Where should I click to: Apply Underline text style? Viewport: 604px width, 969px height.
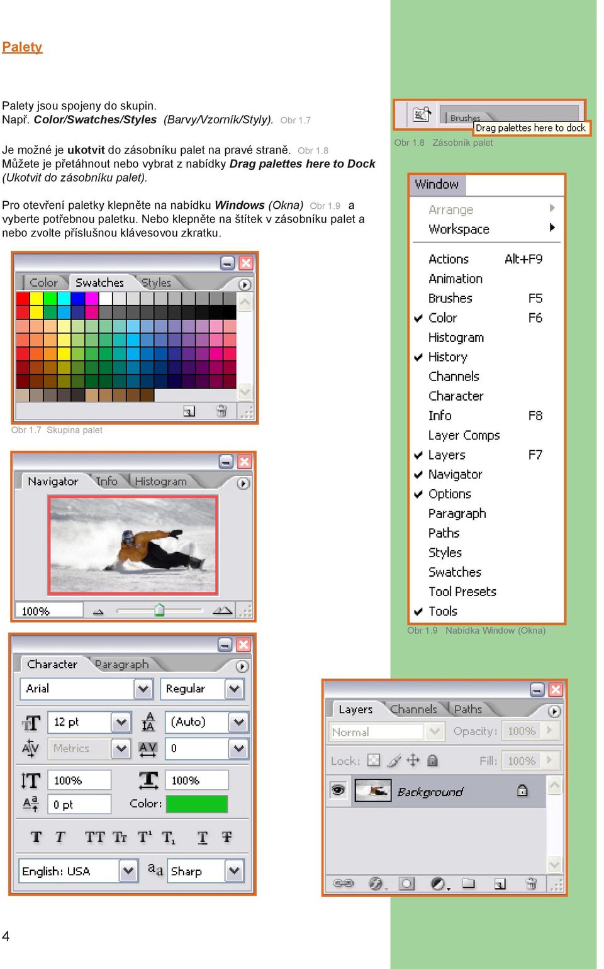coord(203,837)
